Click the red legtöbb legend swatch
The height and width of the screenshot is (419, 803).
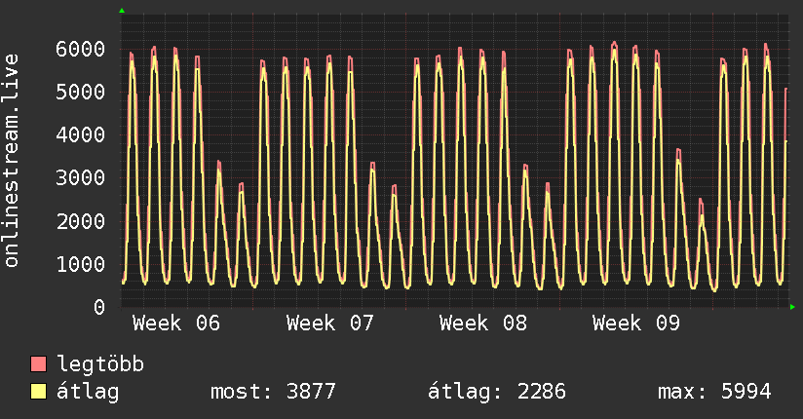tap(39, 364)
